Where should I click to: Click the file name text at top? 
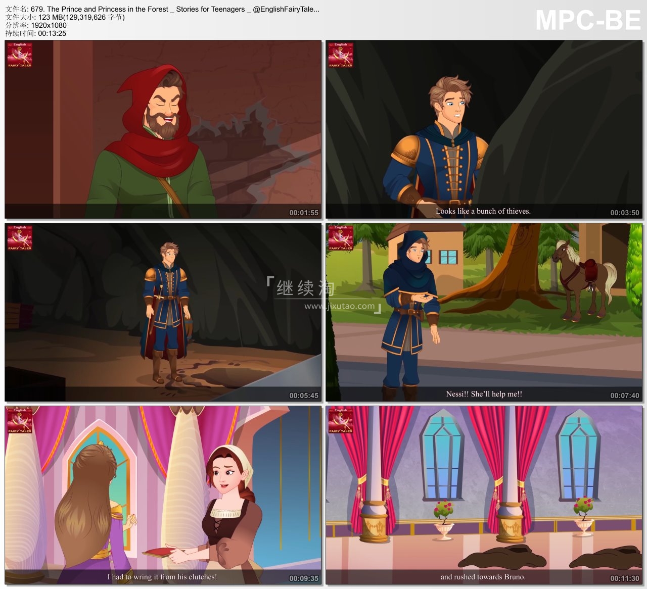click(162, 9)
